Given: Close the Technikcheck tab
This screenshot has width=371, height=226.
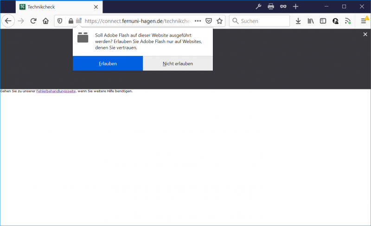Looking at the screenshot, I should 96,7.
